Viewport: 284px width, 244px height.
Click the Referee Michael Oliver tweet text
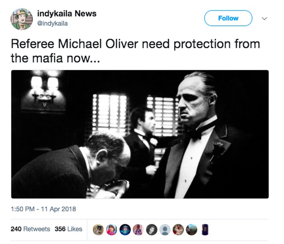click(135, 51)
